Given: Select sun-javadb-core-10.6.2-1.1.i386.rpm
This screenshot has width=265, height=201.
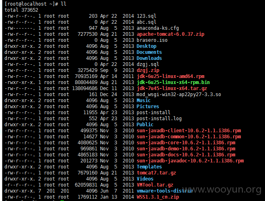Looking at the screenshot, I should (x=186, y=143).
